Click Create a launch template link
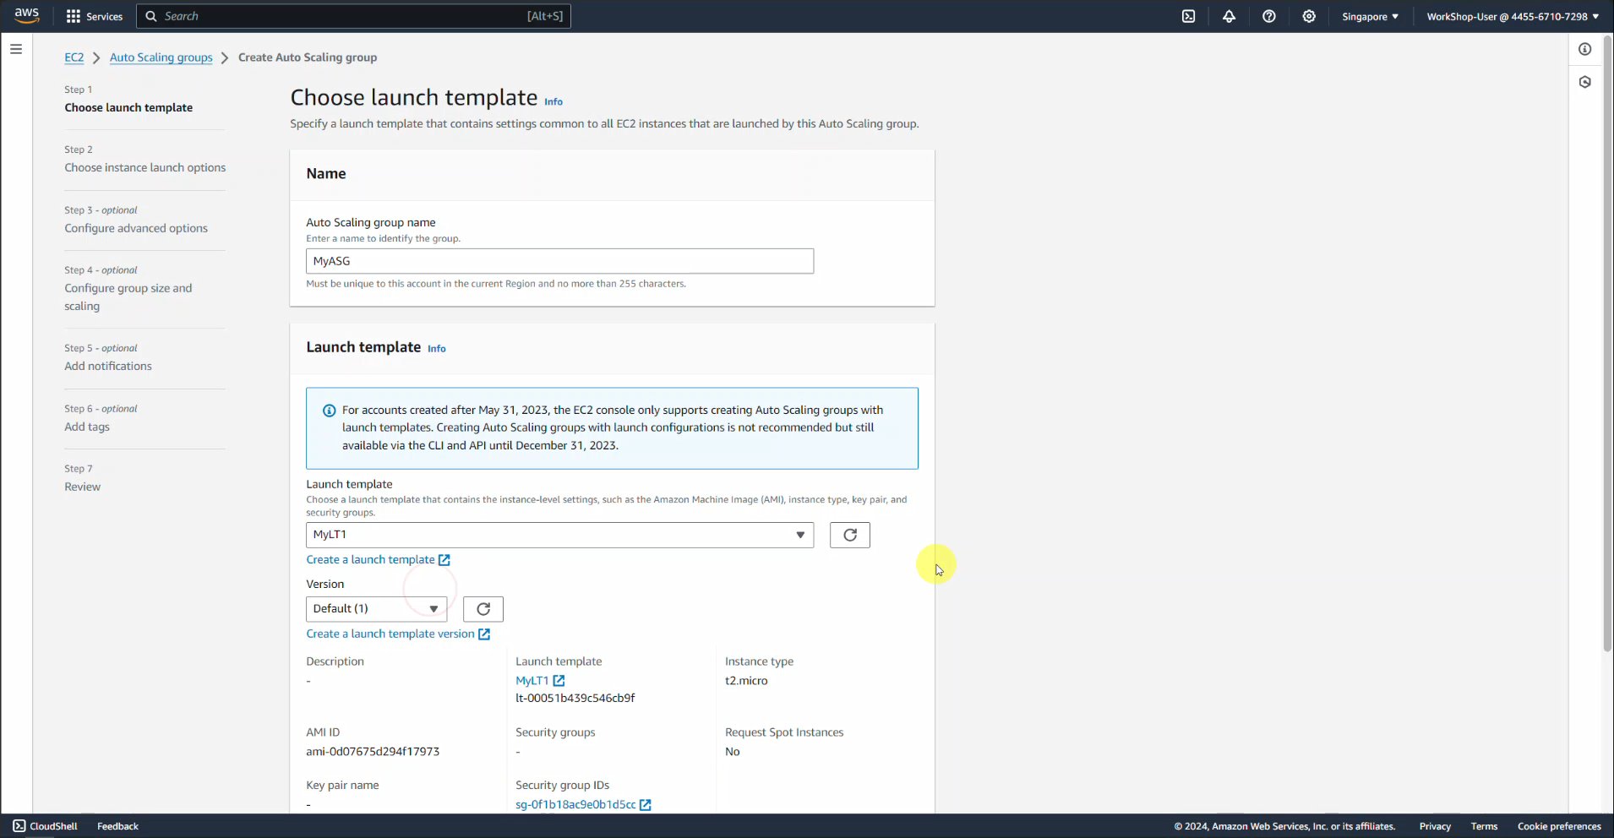The width and height of the screenshot is (1614, 838). pyautogui.click(x=370, y=560)
